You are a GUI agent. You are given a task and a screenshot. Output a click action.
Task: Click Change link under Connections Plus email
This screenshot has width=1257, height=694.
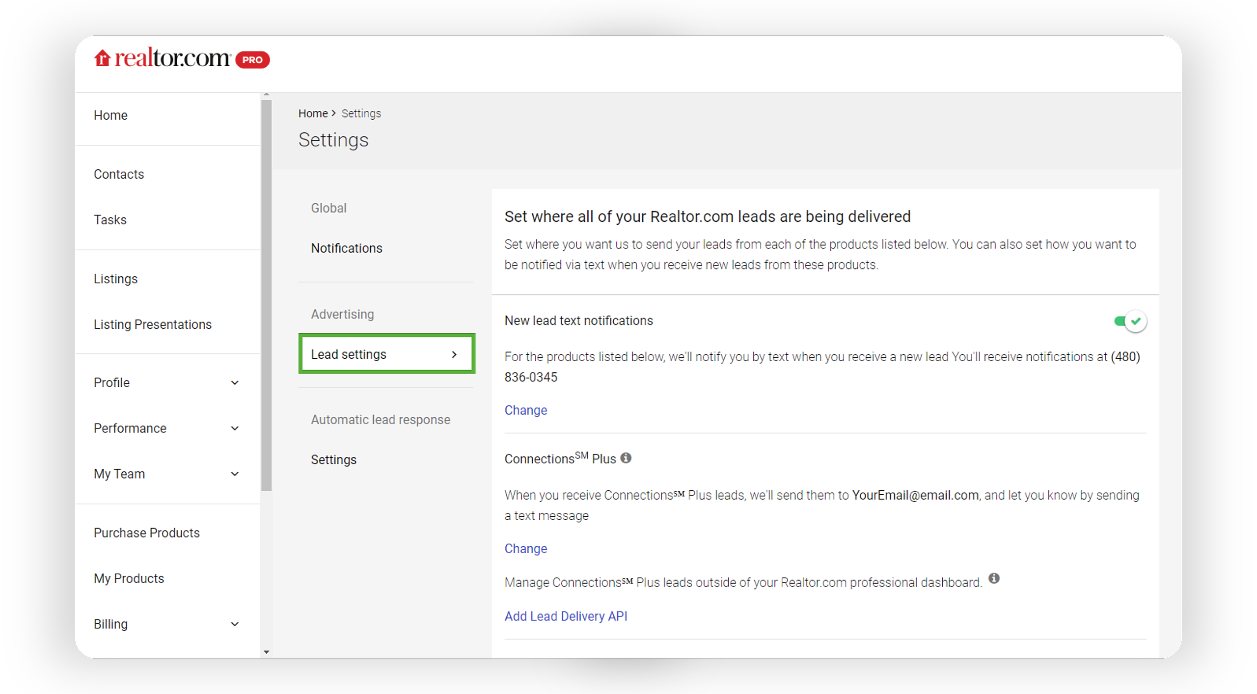[x=525, y=549]
